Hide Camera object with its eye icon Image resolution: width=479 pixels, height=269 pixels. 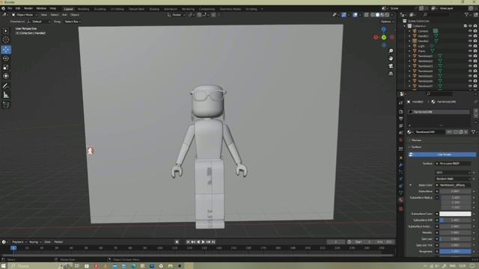pyautogui.click(x=470, y=31)
